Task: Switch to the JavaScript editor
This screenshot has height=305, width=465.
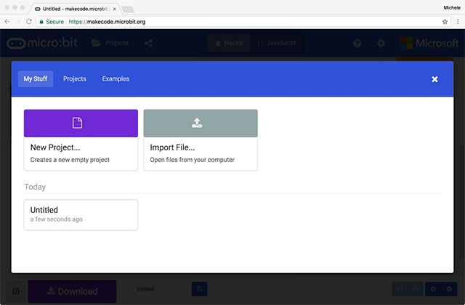Action: pyautogui.click(x=276, y=44)
